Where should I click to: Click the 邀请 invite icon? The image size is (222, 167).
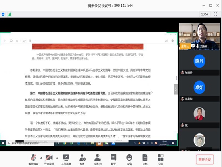[82, 160]
